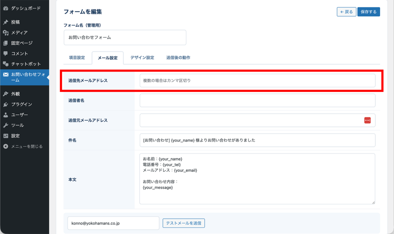Screen dimensions: 394x234
Task: Click the 送信先メールアドレス input field
Action: click(x=257, y=80)
